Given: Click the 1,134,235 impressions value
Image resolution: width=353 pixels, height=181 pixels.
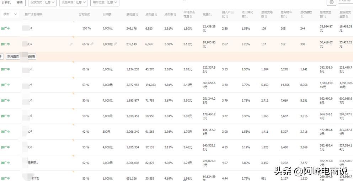Looking at the screenshot, I should pyautogui.click(x=133, y=69).
